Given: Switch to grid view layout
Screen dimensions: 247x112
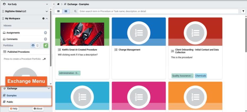Looking at the screenshot, I should (66, 11).
